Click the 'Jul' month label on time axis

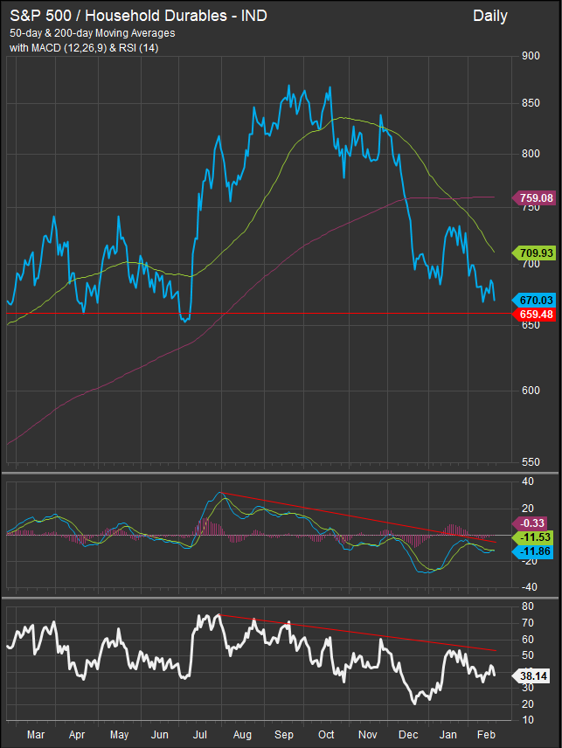(200, 735)
